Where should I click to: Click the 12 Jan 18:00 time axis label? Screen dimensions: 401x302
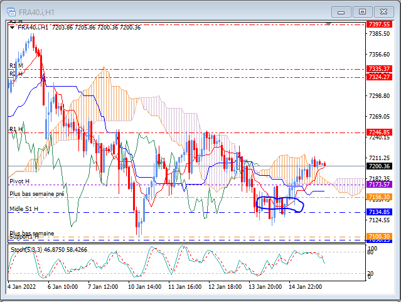225,287
